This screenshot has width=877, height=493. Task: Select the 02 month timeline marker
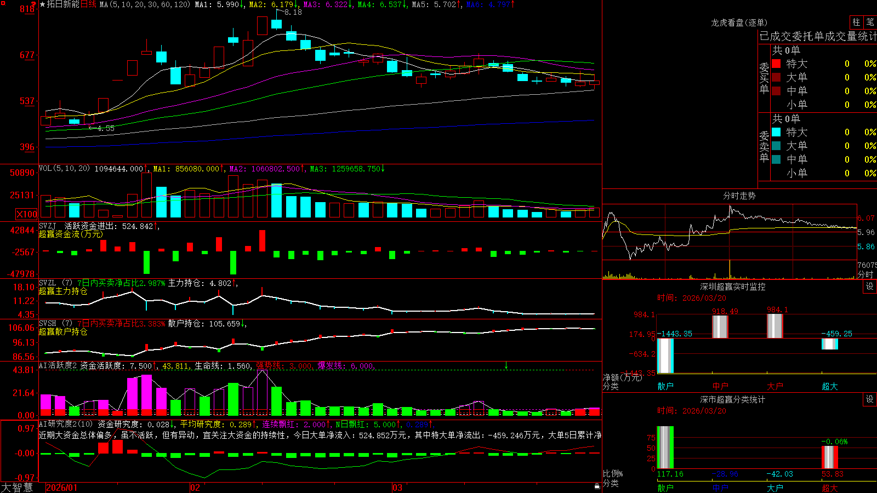coord(195,488)
